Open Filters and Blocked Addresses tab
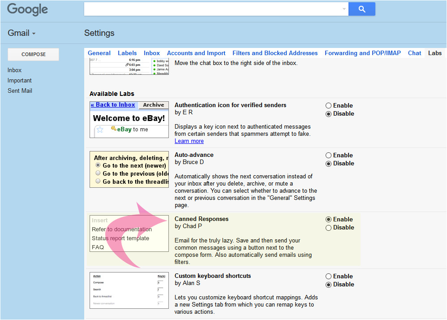The image size is (447, 320). coord(275,53)
